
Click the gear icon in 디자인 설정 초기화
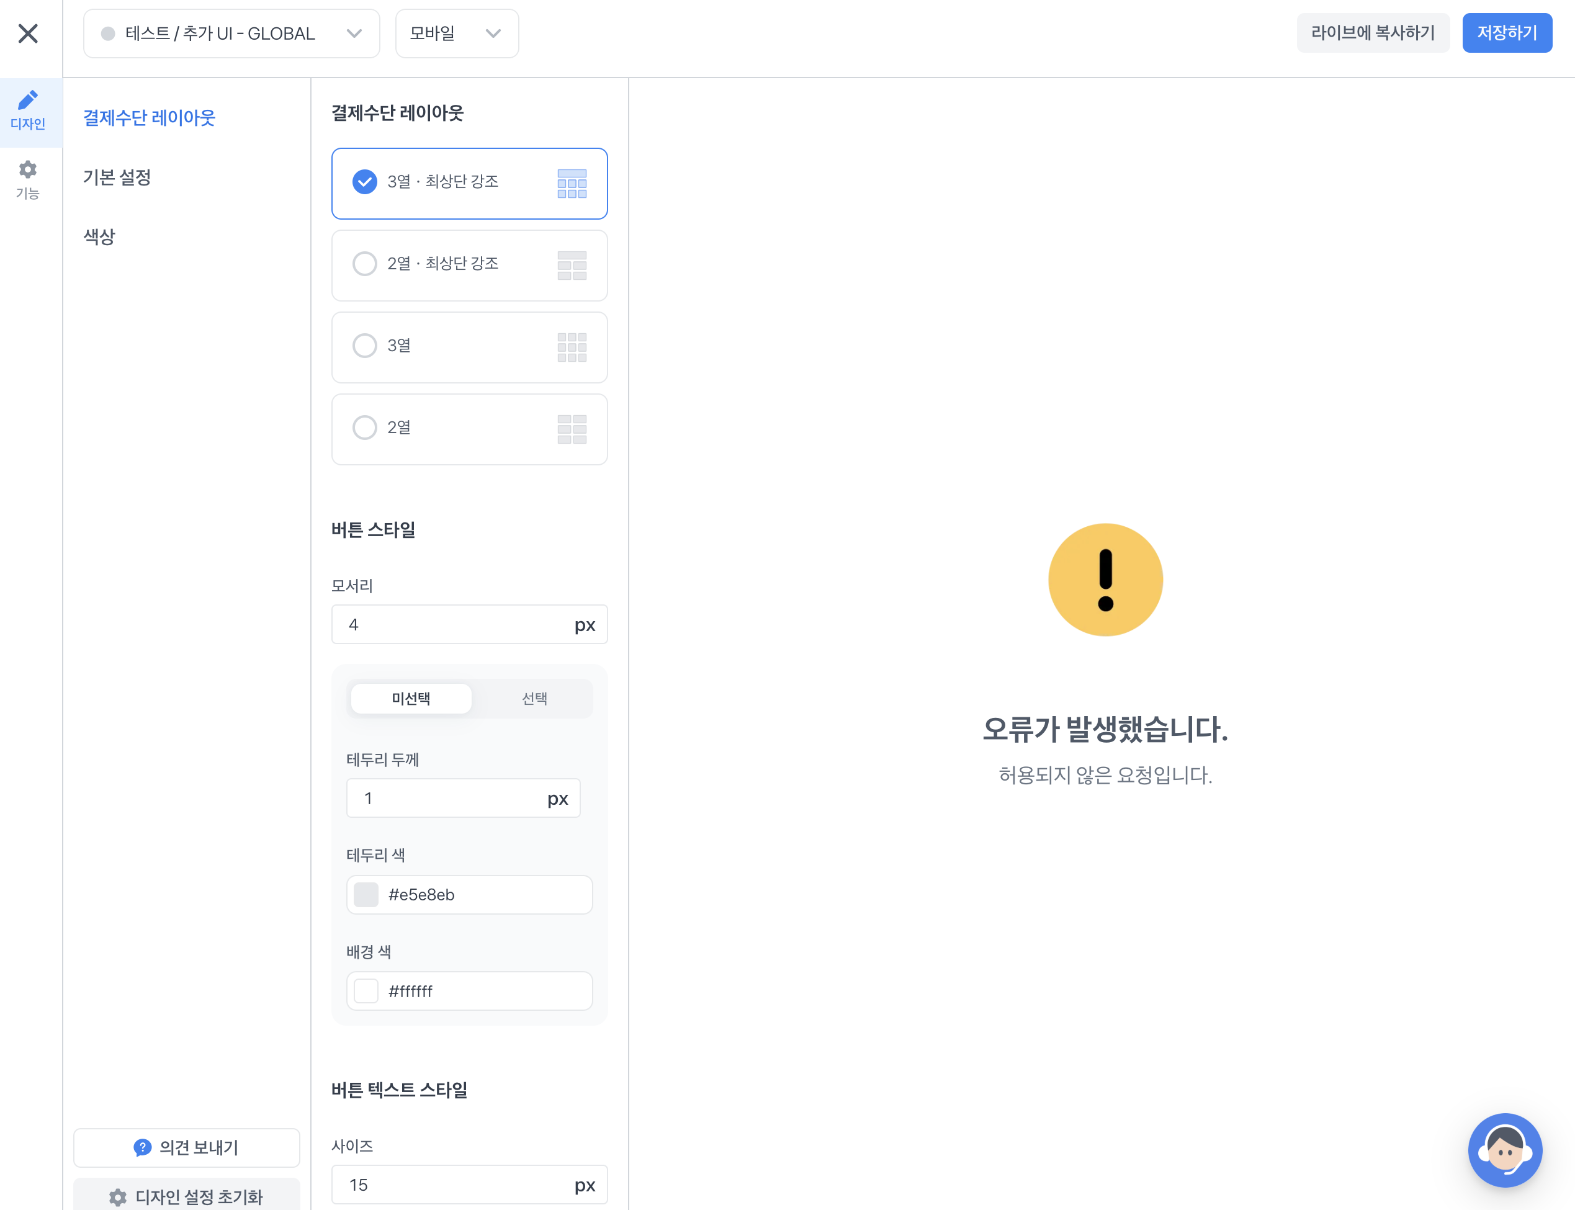pos(118,1197)
